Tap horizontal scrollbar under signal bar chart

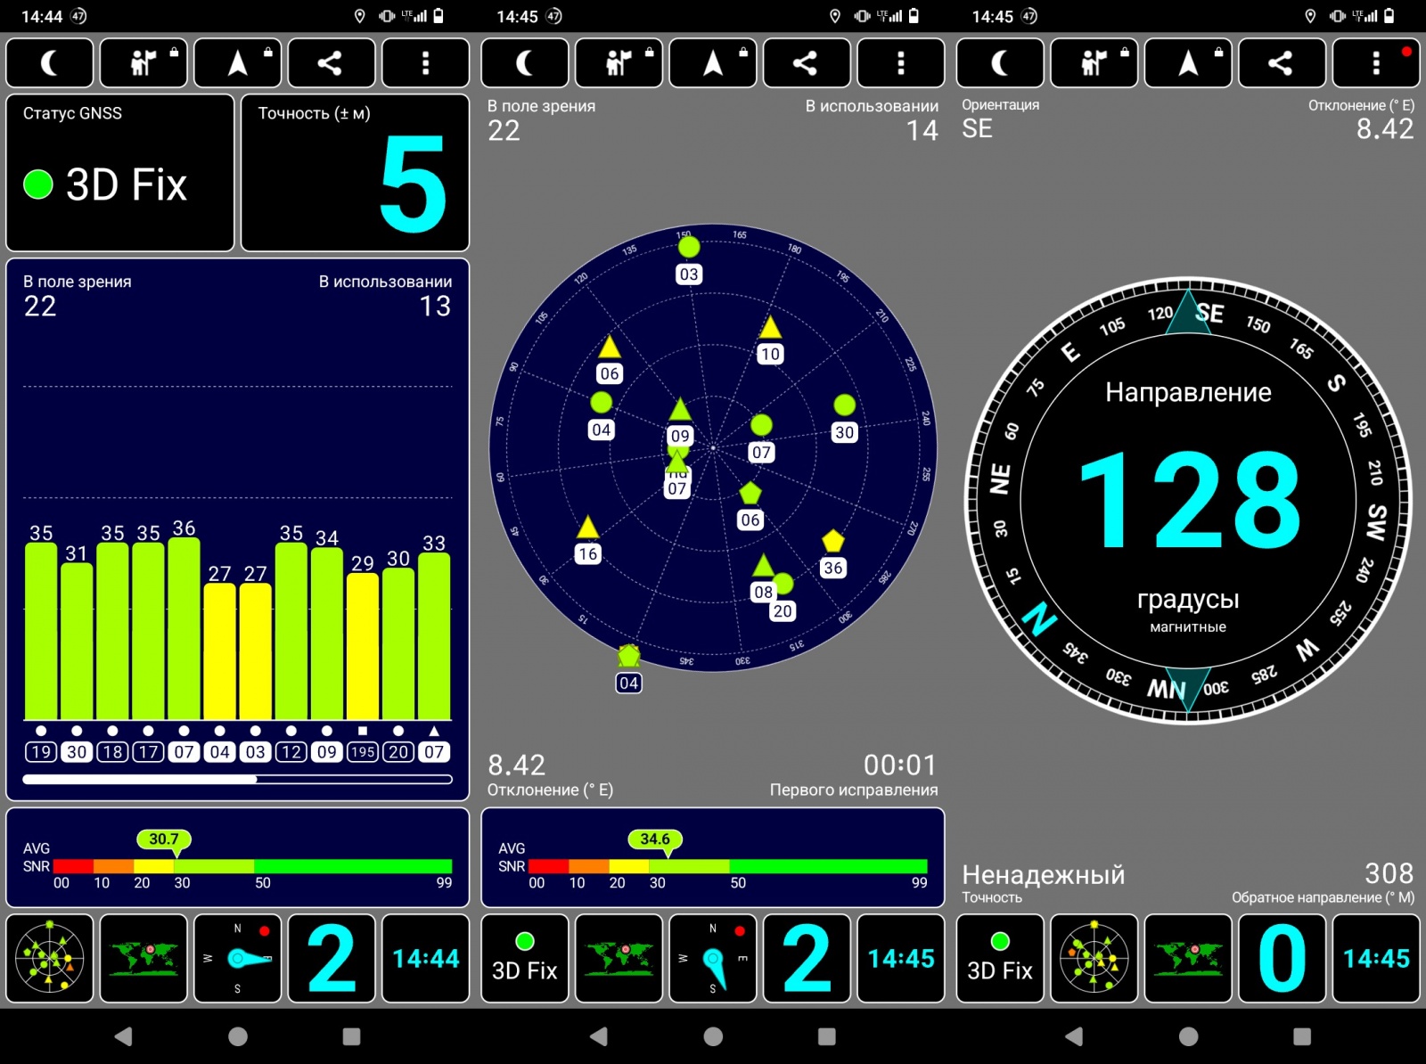237,779
